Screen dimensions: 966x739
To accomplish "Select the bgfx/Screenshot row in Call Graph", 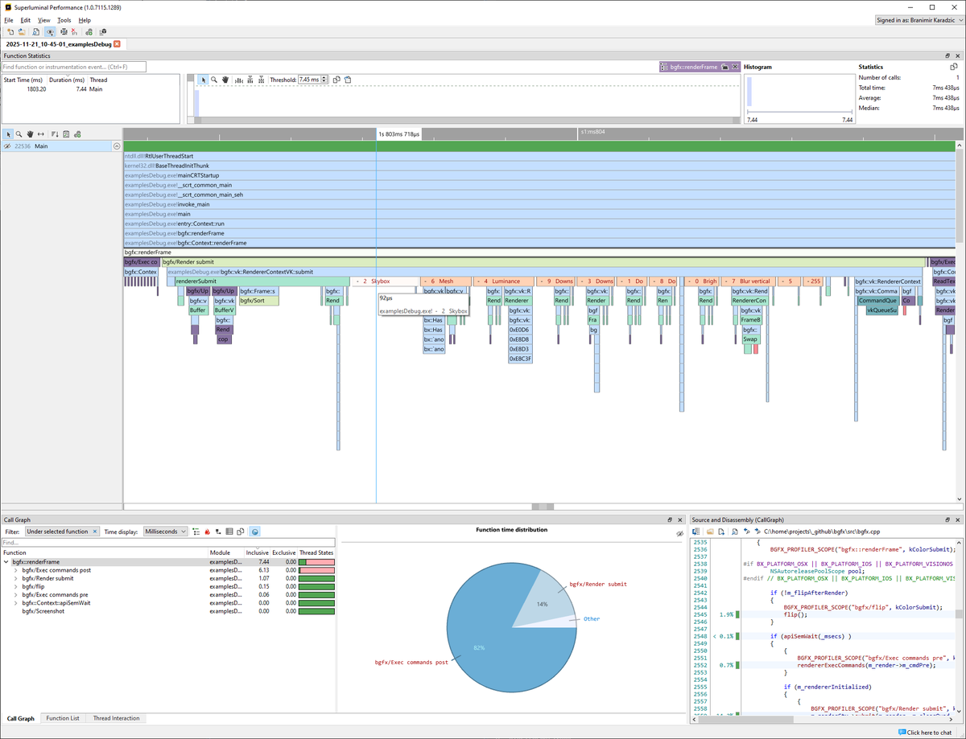I will point(168,611).
